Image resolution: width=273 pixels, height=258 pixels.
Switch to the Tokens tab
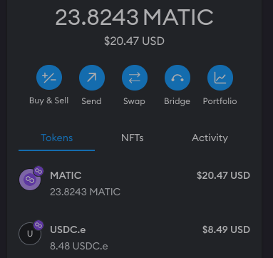click(x=56, y=138)
